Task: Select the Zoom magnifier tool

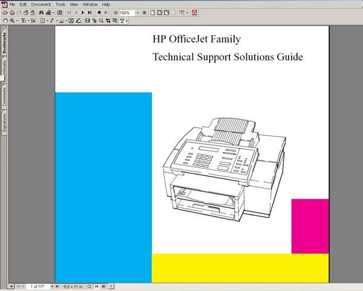Action: tap(12, 21)
